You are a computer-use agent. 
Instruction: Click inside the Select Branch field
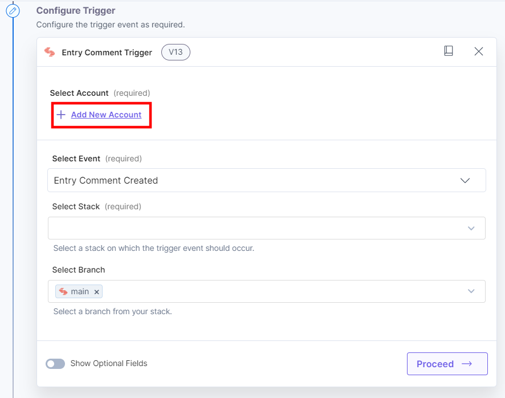click(256, 291)
